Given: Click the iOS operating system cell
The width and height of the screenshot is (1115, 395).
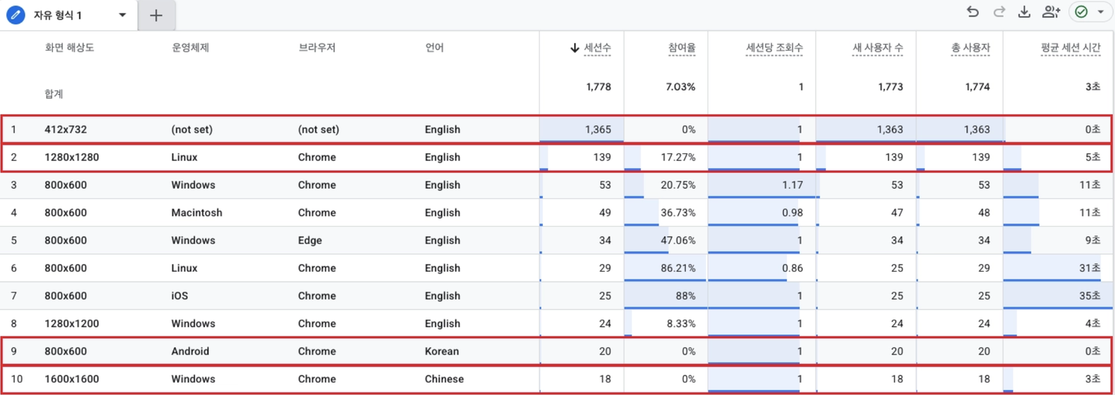Looking at the screenshot, I should point(180,296).
